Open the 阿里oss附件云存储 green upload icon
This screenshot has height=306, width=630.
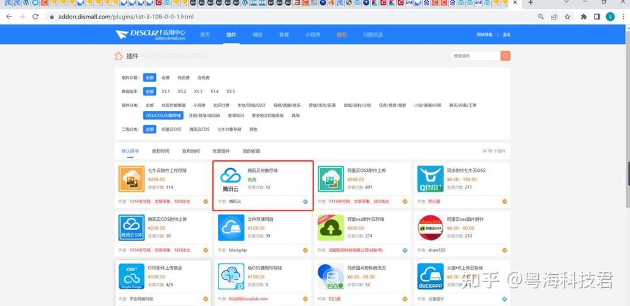click(331, 227)
